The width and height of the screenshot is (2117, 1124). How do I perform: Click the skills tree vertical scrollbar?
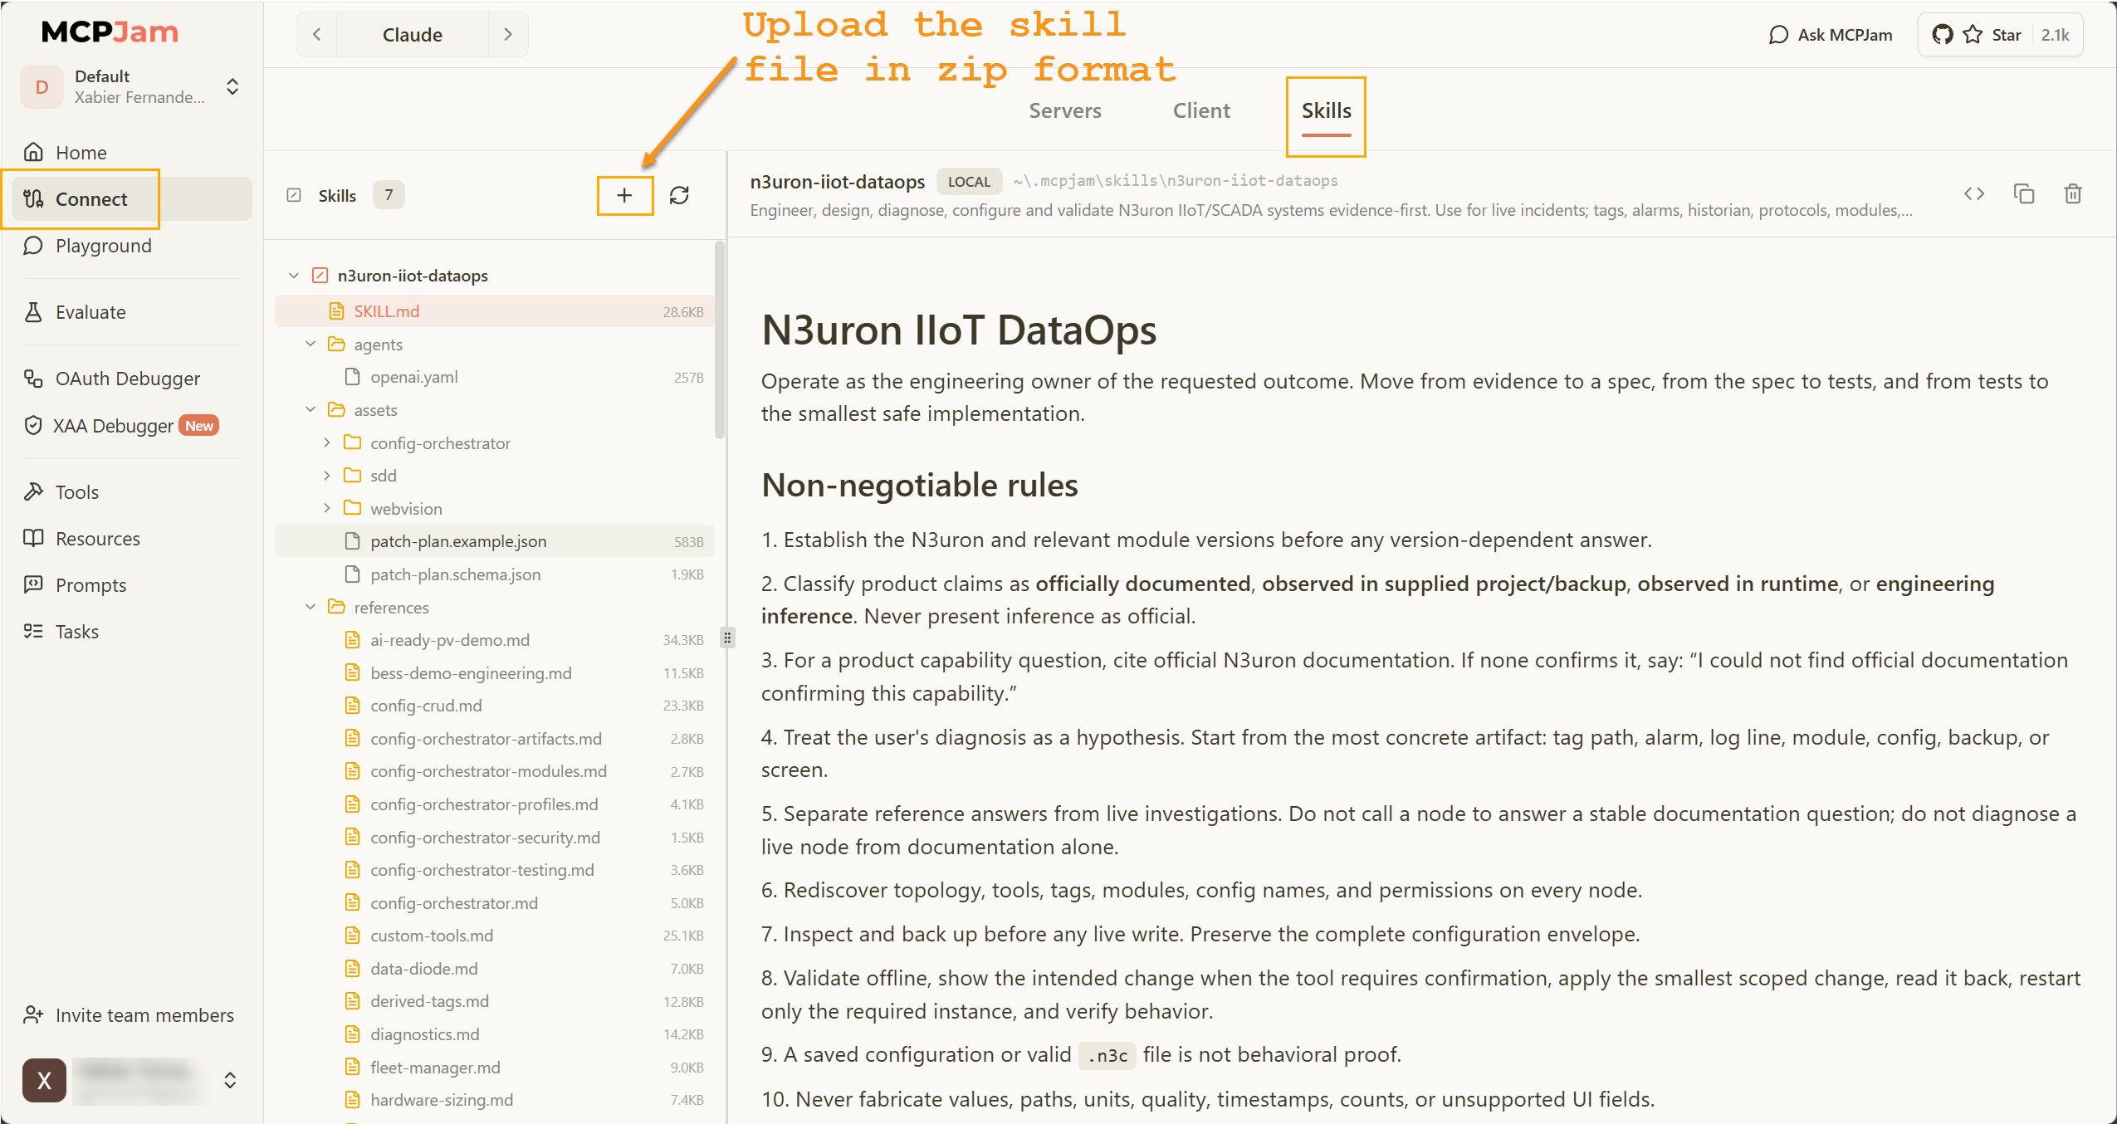click(720, 340)
